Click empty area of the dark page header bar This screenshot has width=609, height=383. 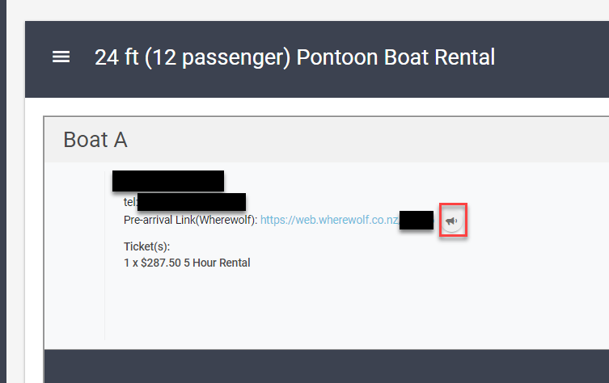coord(552,58)
